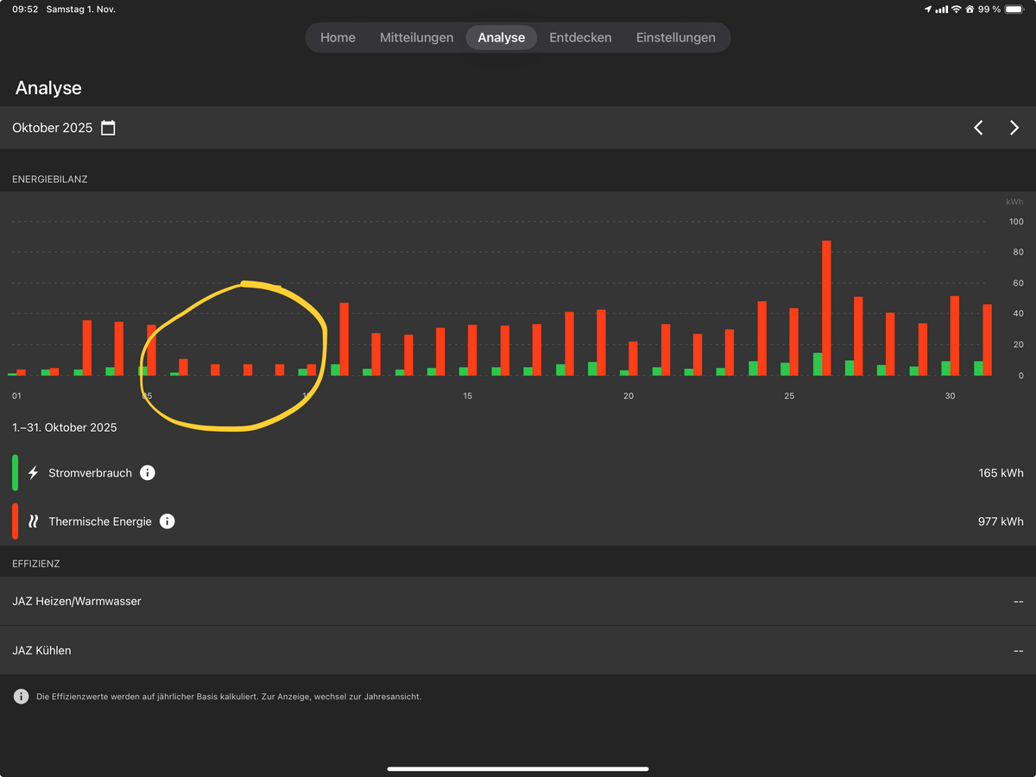Open the JAZ Heizen/Warmwasser row
1036x777 pixels.
point(518,601)
